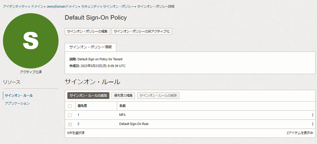317x144 pixels.
Task: Switch to サインオン・ポリシー情報 tab
Action: point(91,47)
